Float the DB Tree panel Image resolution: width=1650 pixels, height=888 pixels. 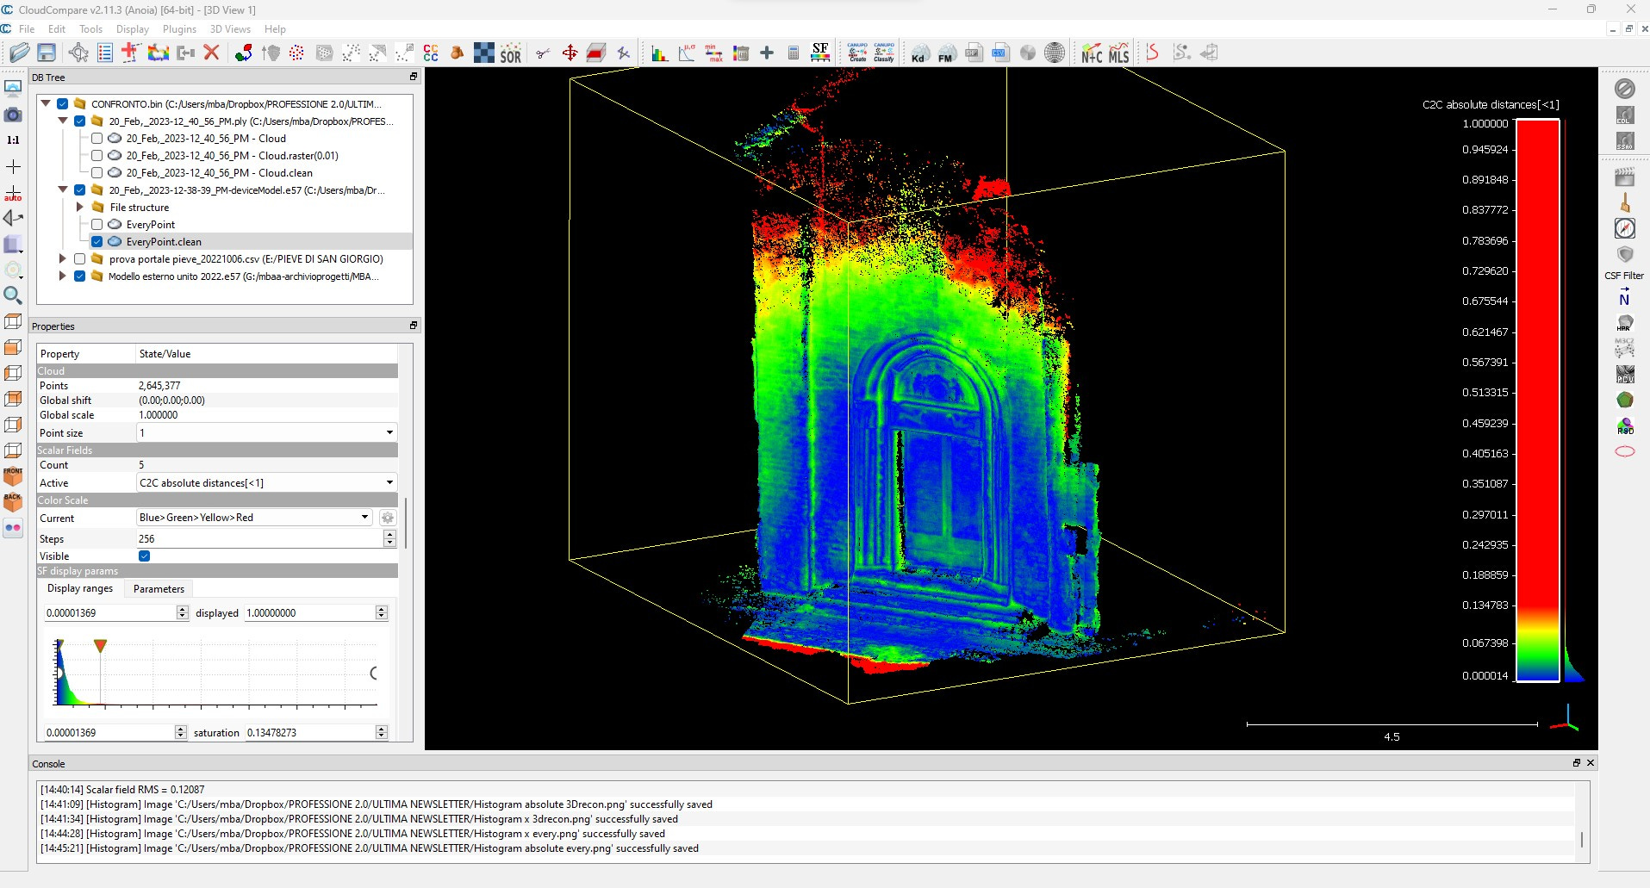[x=414, y=77]
